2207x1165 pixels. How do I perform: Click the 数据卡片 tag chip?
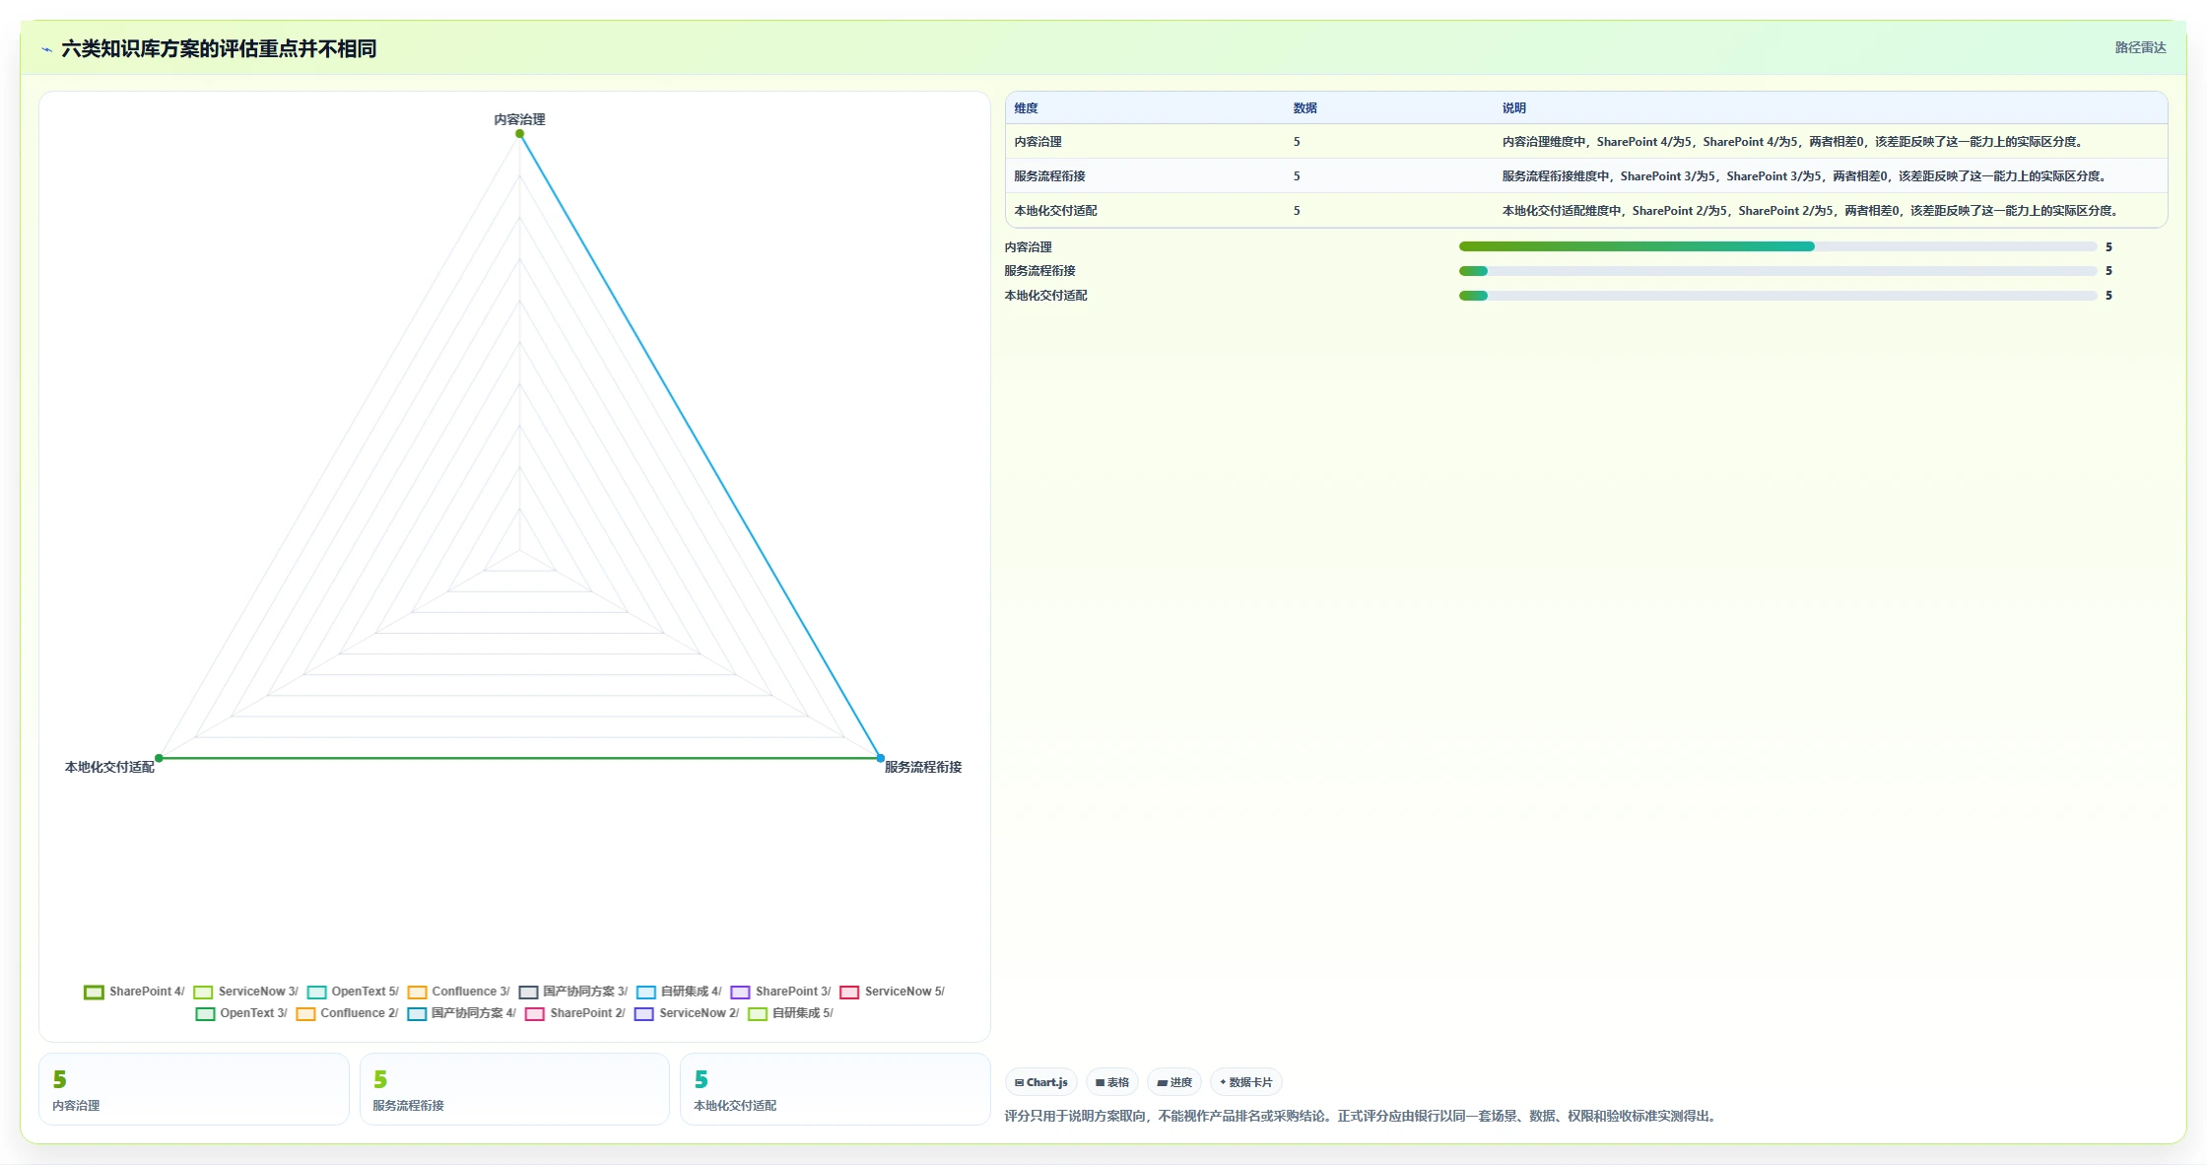coord(1246,1082)
